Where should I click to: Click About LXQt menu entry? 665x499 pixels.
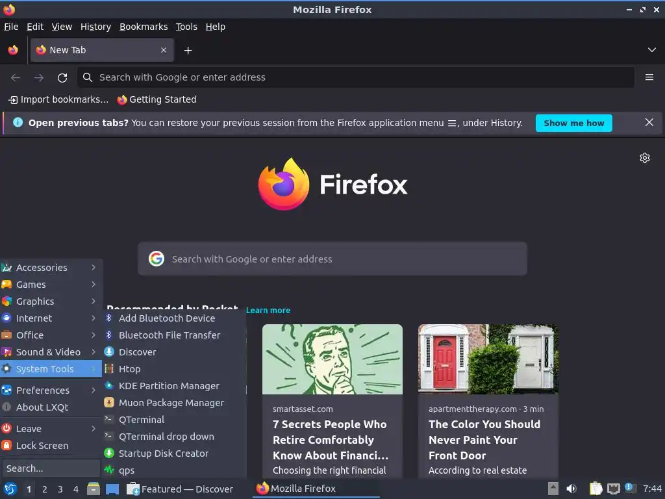click(x=51, y=407)
